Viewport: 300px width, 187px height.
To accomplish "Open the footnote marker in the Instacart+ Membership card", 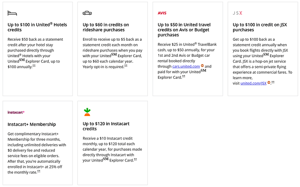I will click(39, 171).
